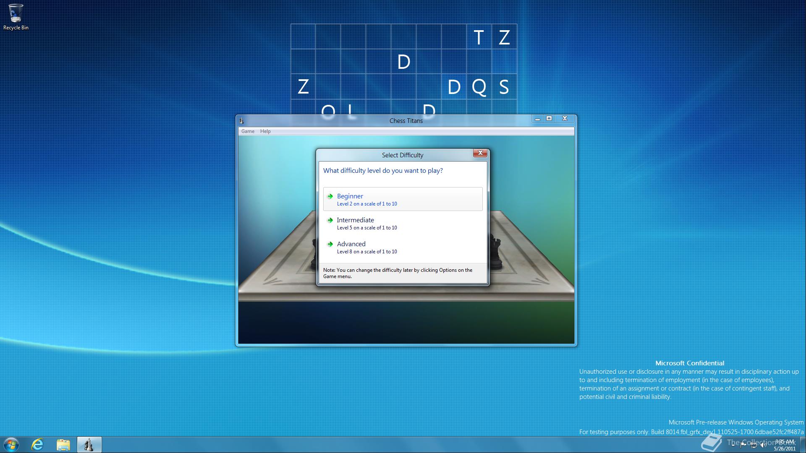Open the Game menu in Chess Titans
Screen dimensions: 806x453
tap(248, 131)
